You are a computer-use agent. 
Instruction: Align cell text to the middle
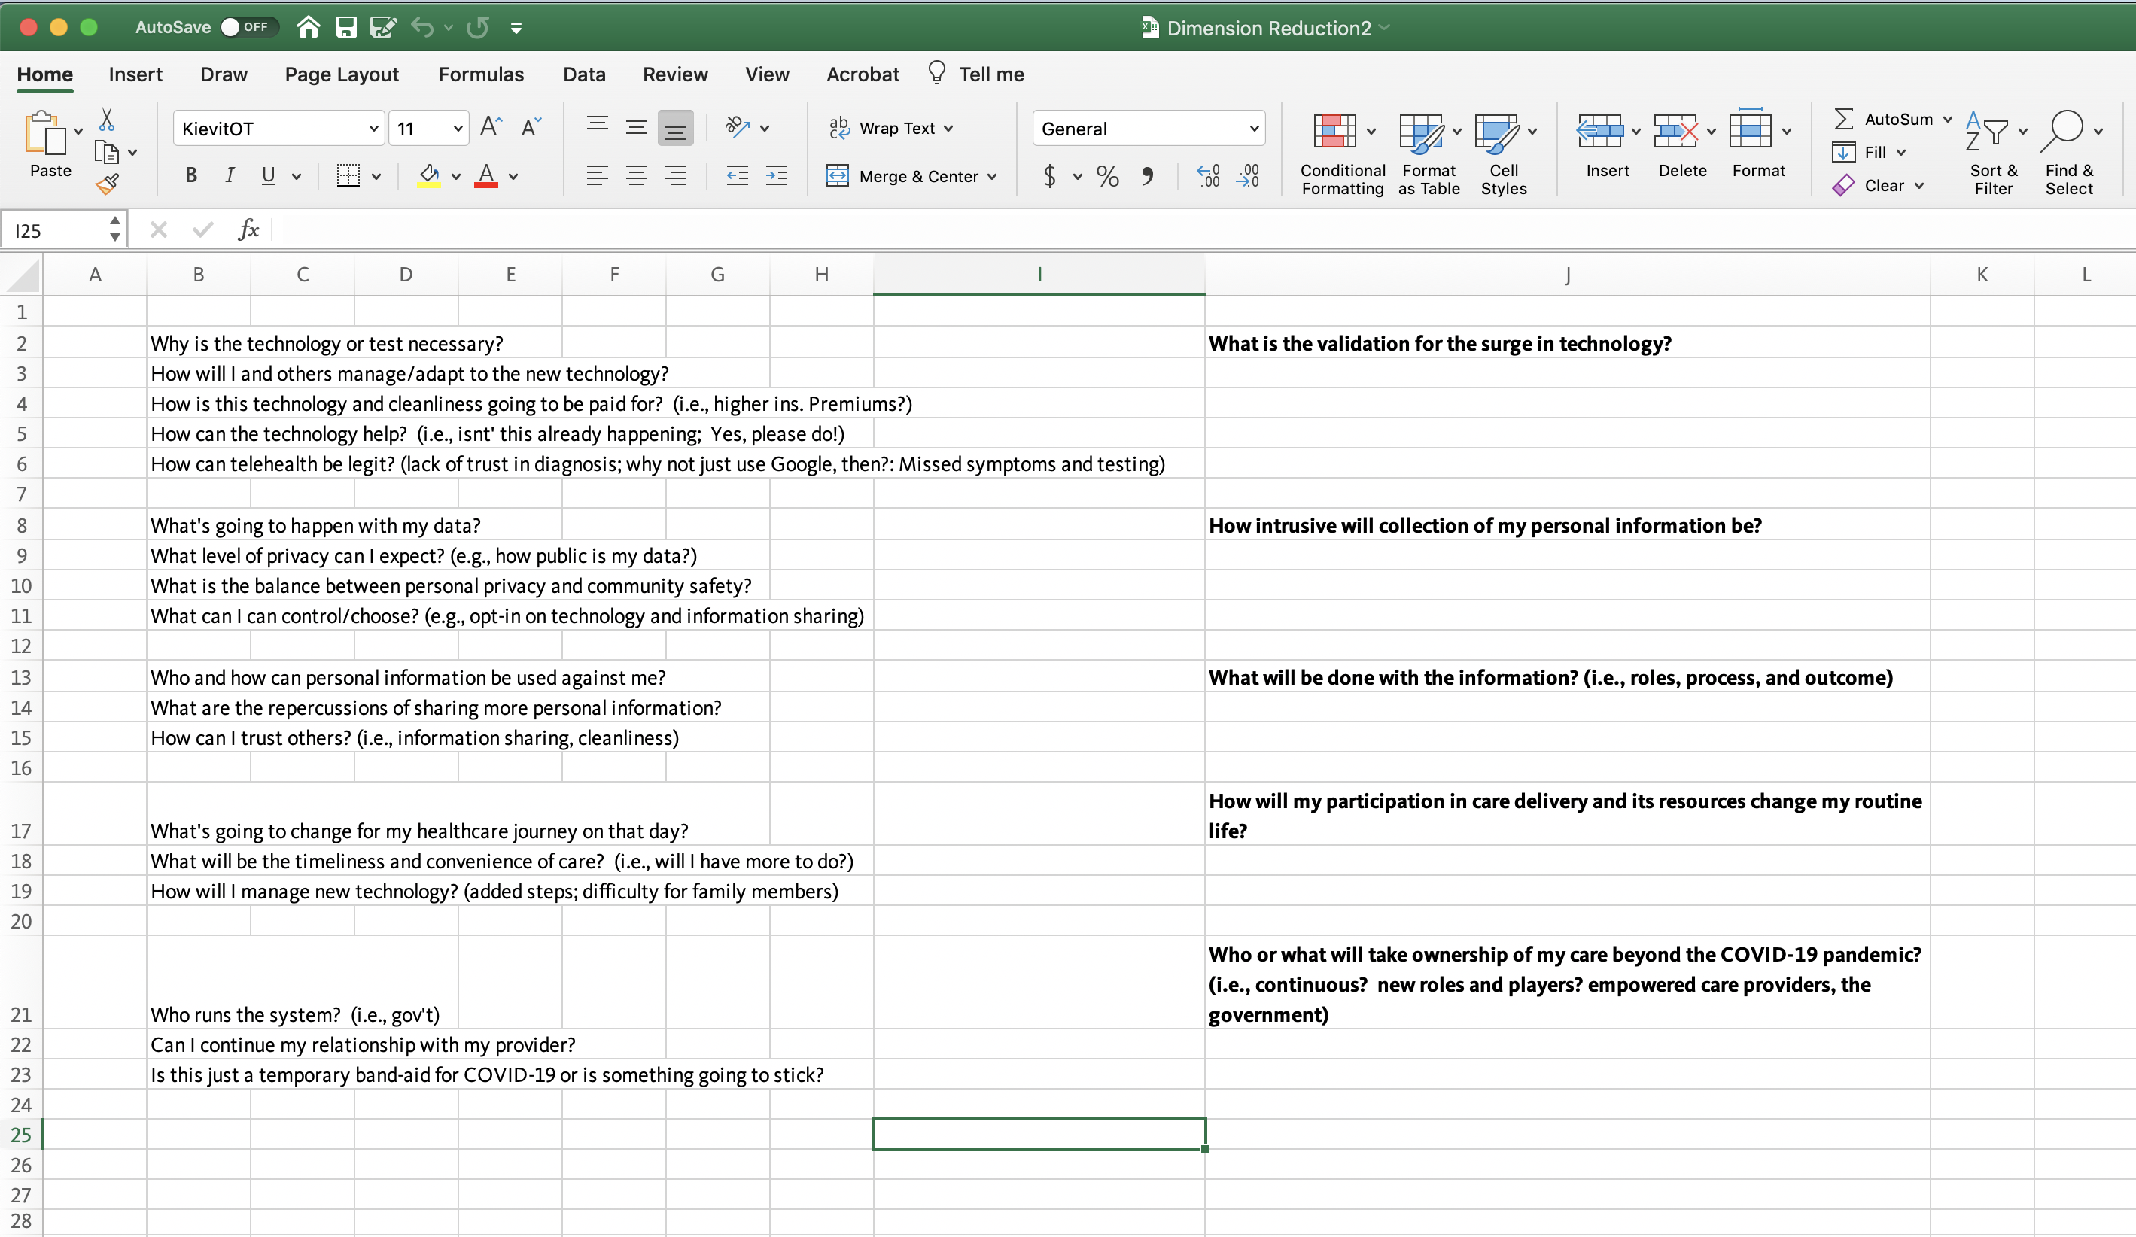[637, 128]
